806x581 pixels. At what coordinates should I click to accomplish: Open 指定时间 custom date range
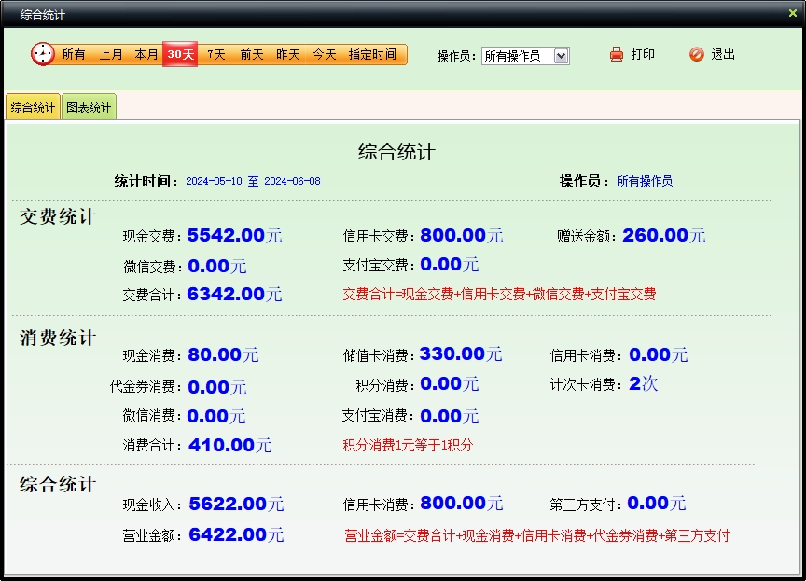coord(372,55)
